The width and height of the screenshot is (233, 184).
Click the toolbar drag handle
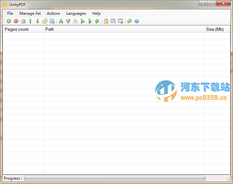[x=4, y=21]
